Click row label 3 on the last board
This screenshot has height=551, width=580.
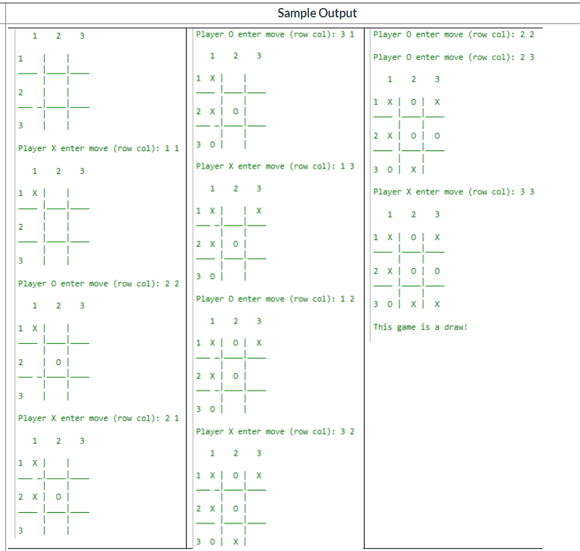click(374, 304)
